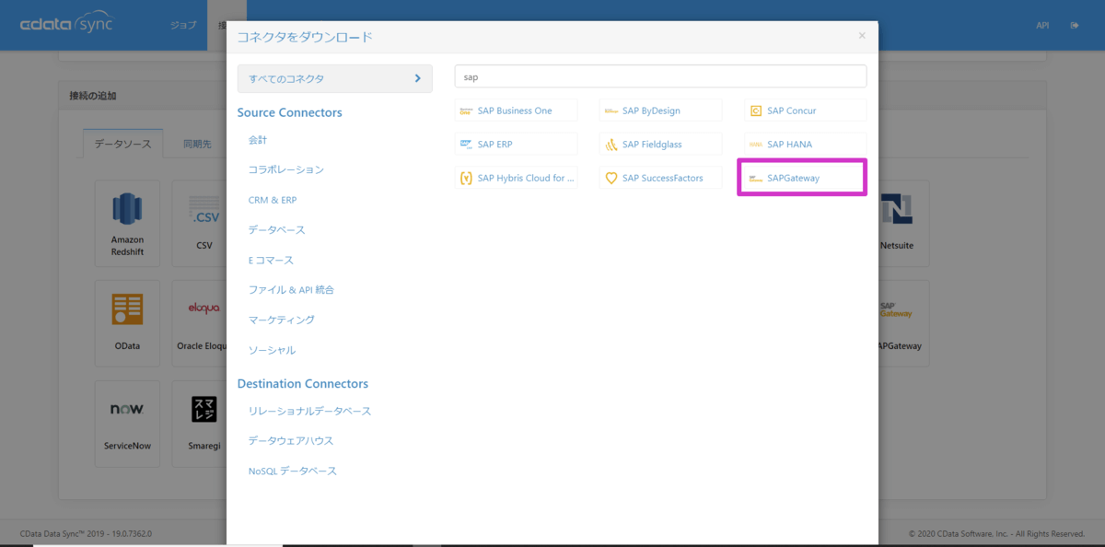Filter by NoSQL データベース category
Image resolution: width=1105 pixels, height=547 pixels.
(293, 471)
